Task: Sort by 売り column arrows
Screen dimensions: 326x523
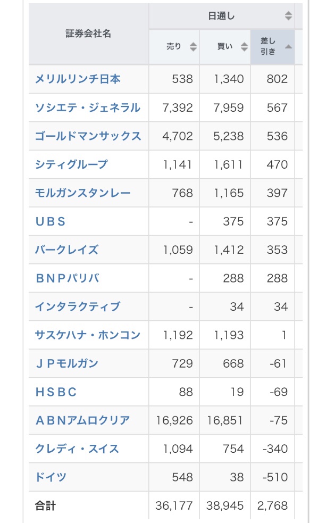Action: pos(193,47)
